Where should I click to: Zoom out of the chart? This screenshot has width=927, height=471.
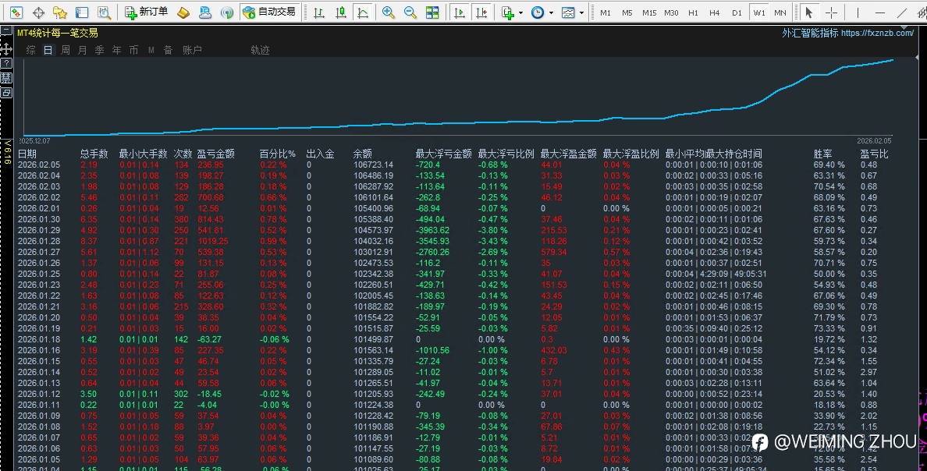[410, 12]
